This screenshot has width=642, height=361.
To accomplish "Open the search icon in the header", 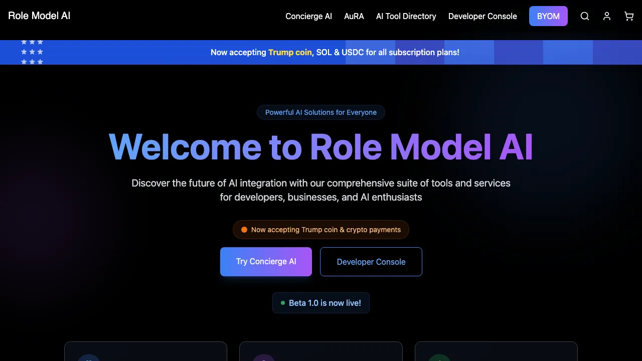I will (585, 16).
